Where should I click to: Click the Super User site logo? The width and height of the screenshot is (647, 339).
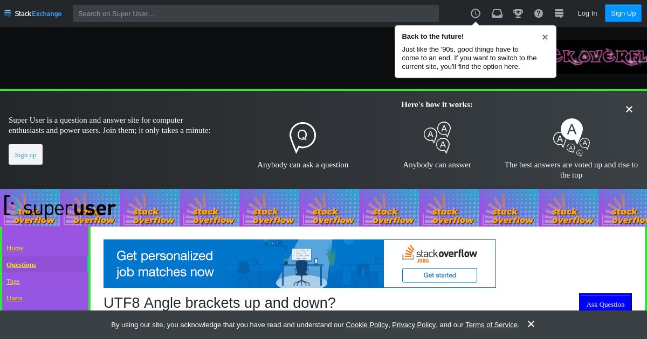[60, 207]
